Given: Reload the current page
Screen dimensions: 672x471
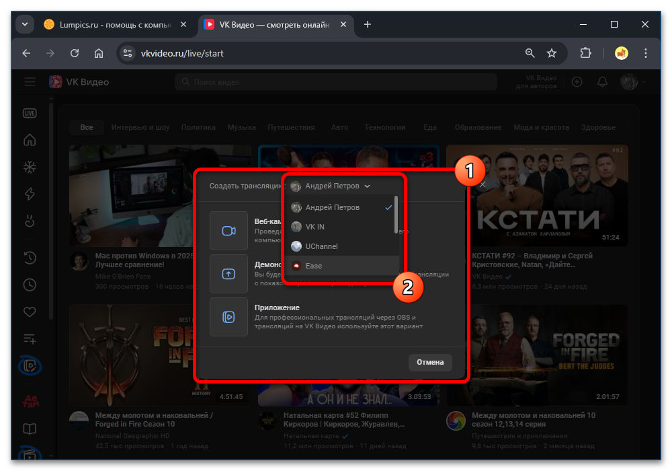Looking at the screenshot, I should tap(75, 53).
